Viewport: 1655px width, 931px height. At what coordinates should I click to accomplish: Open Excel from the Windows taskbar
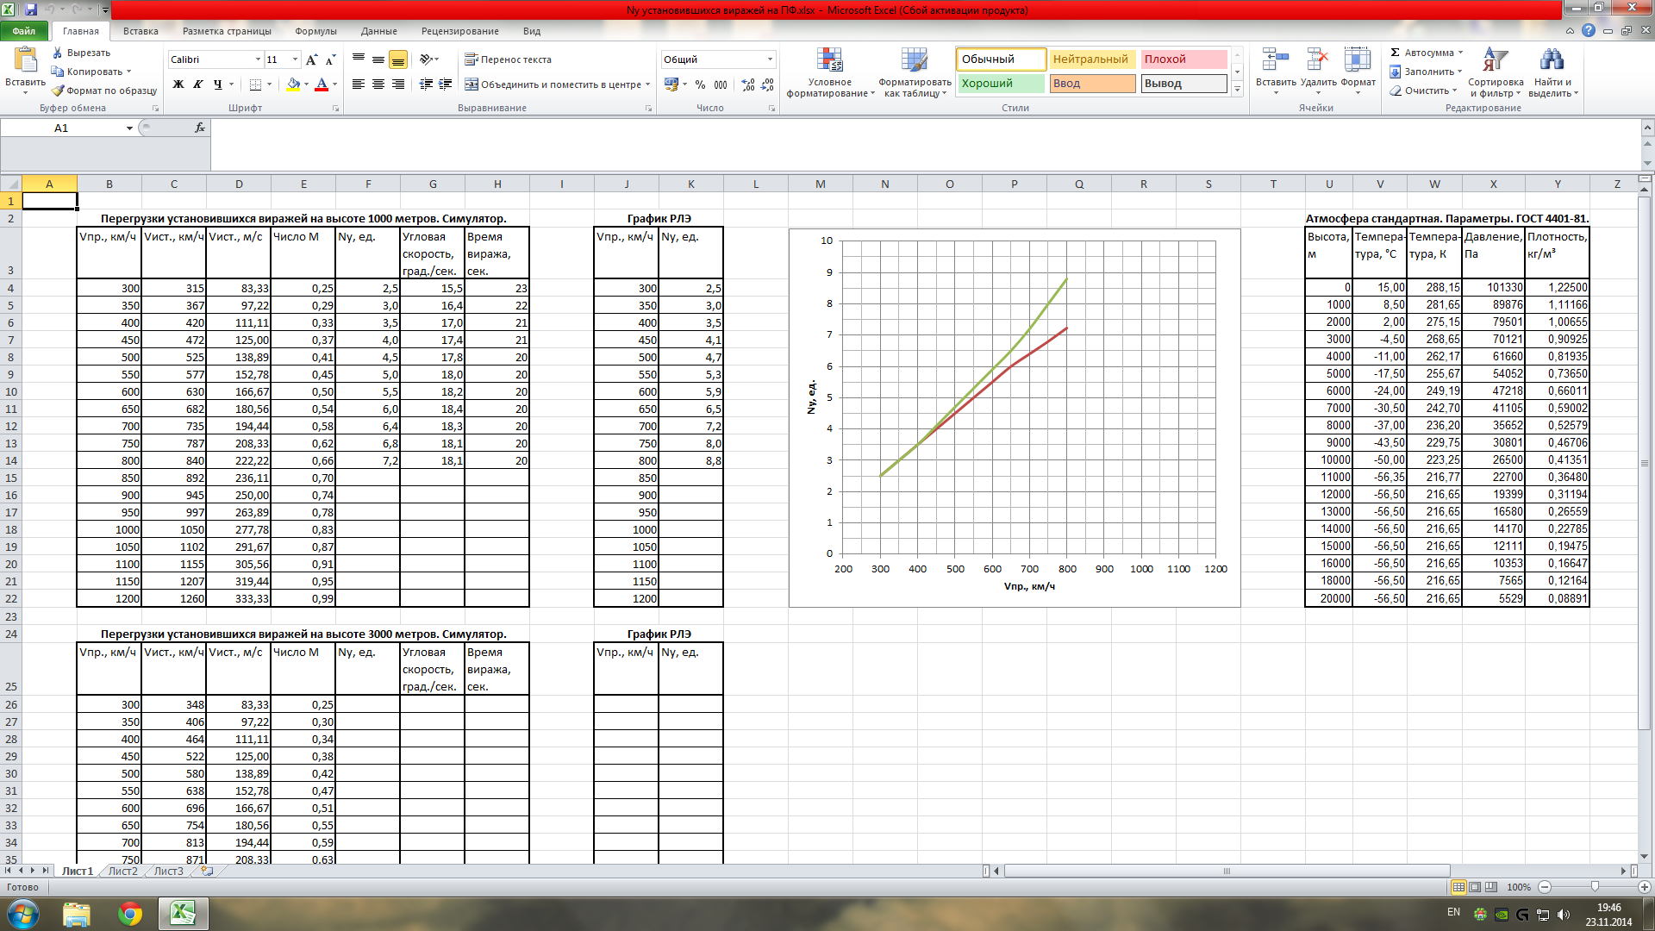click(182, 913)
